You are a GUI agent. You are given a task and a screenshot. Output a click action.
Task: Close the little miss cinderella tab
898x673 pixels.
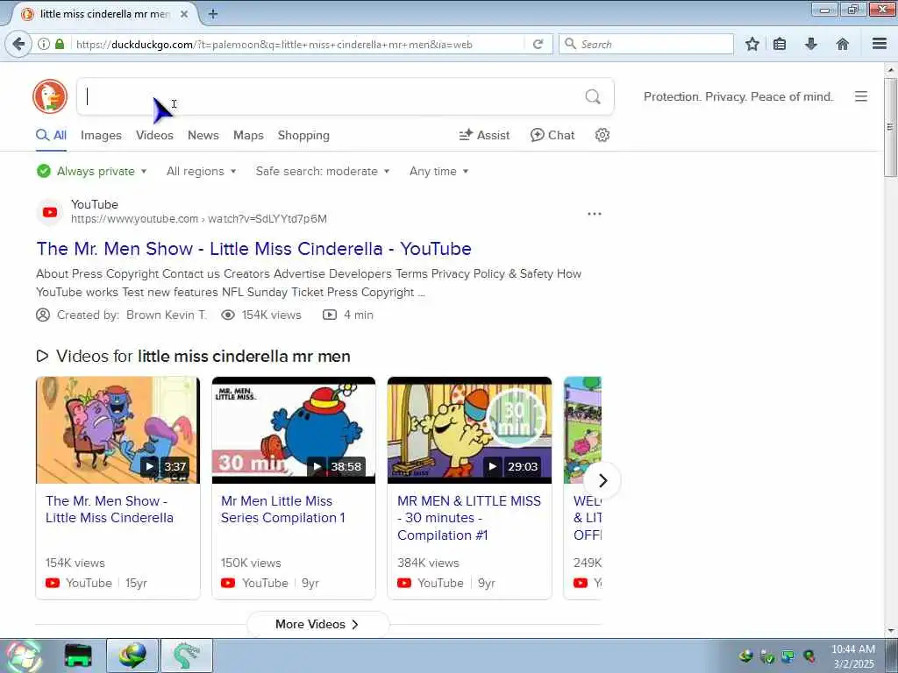tap(184, 14)
